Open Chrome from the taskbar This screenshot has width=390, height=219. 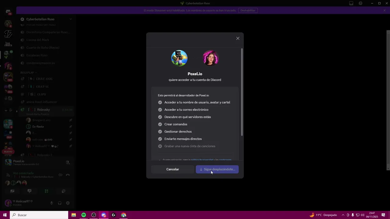click(x=124, y=215)
